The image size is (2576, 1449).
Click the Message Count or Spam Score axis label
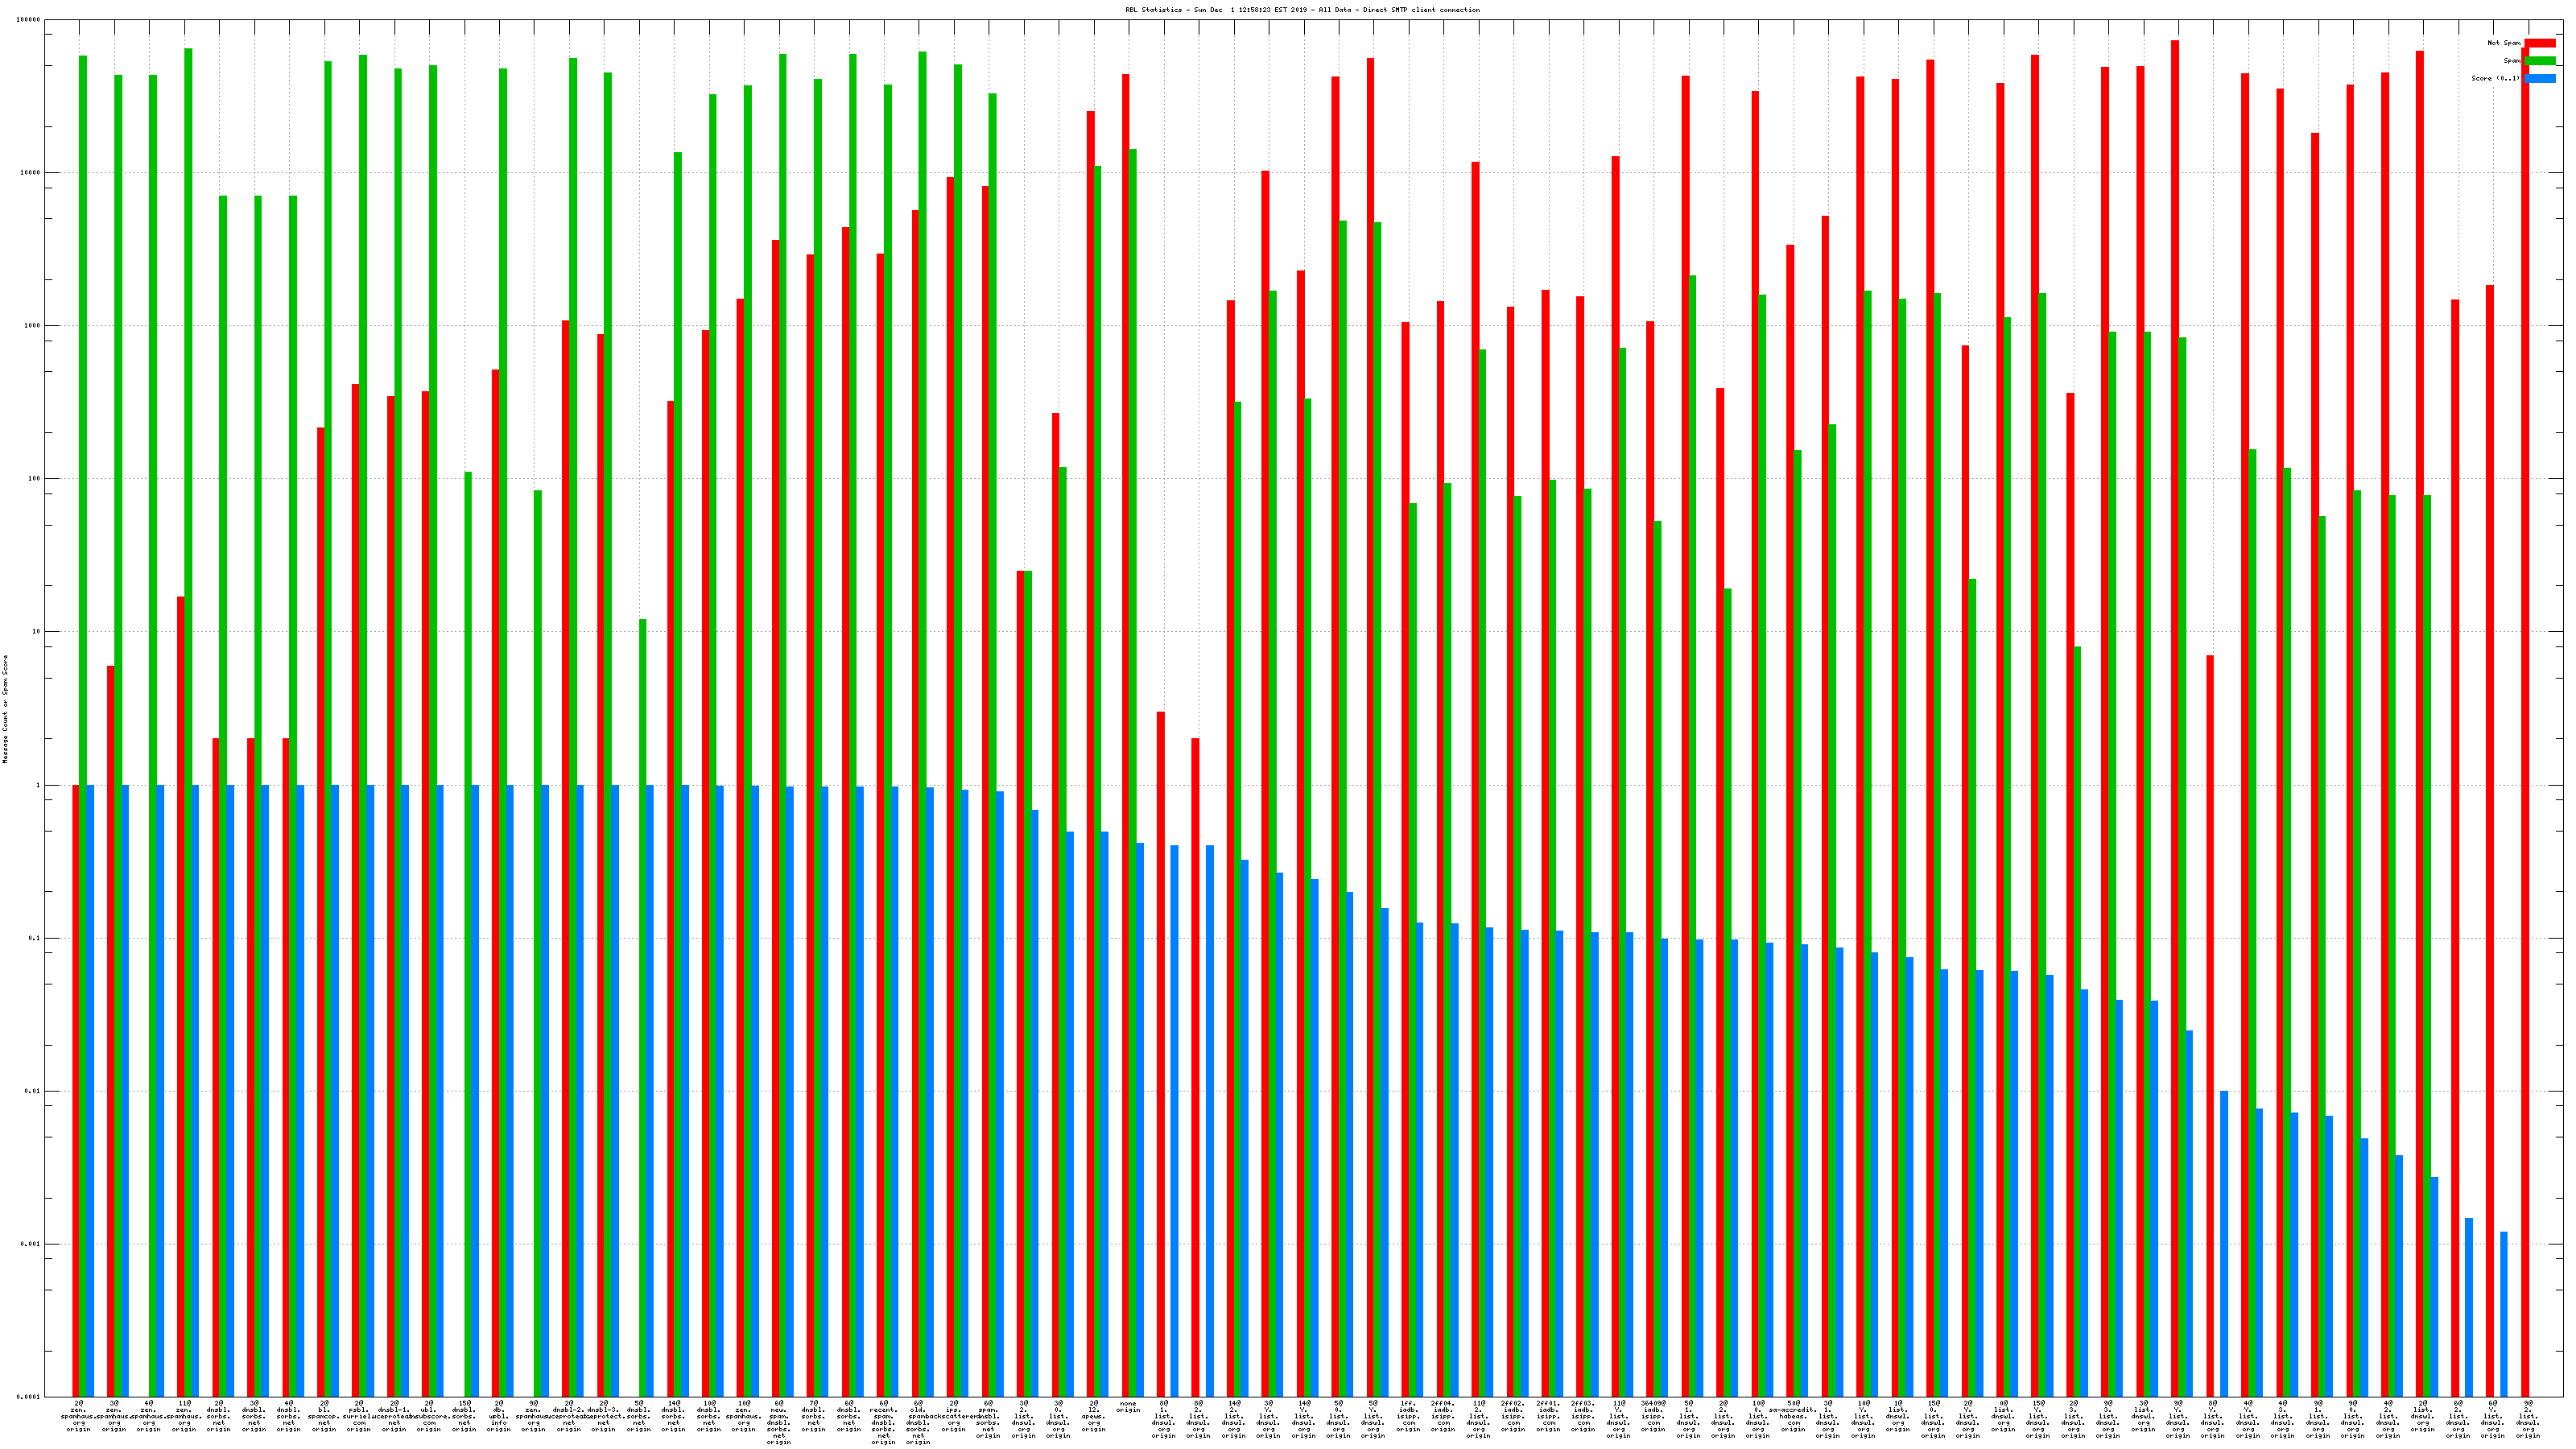pos(5,709)
